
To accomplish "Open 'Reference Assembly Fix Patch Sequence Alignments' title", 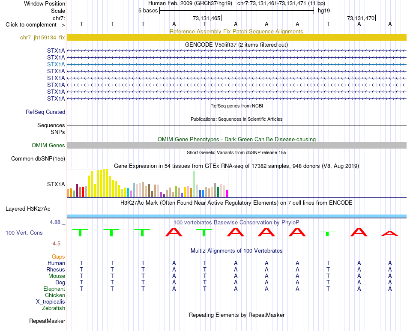I will point(236,31).
